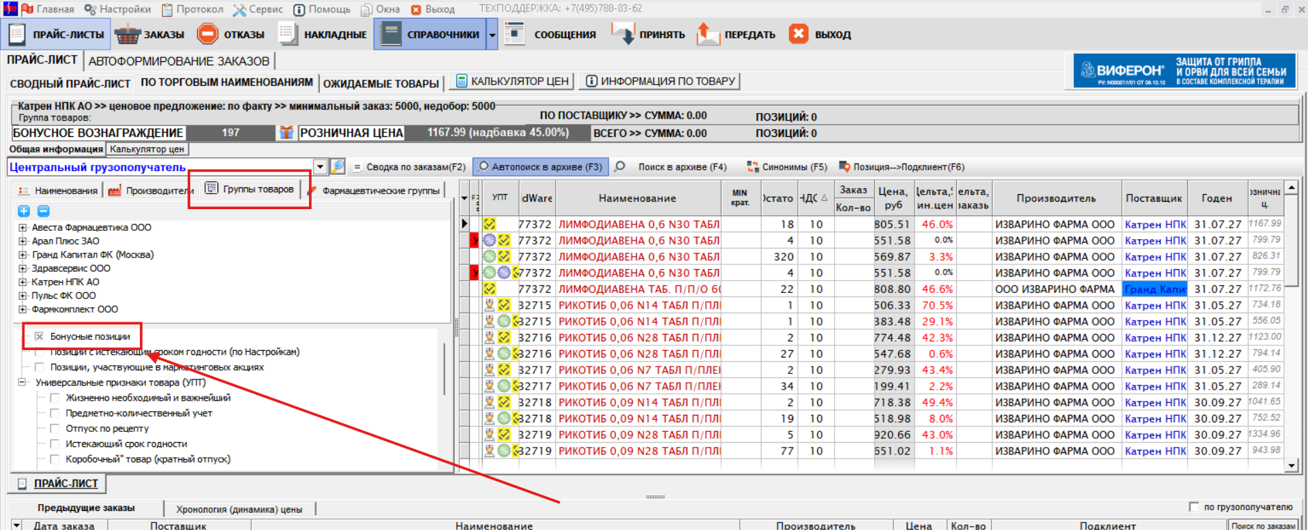Viewport: 1308px width, 530px height.
Task: Check the по грузополучателю checkbox
Action: [x=1193, y=507]
